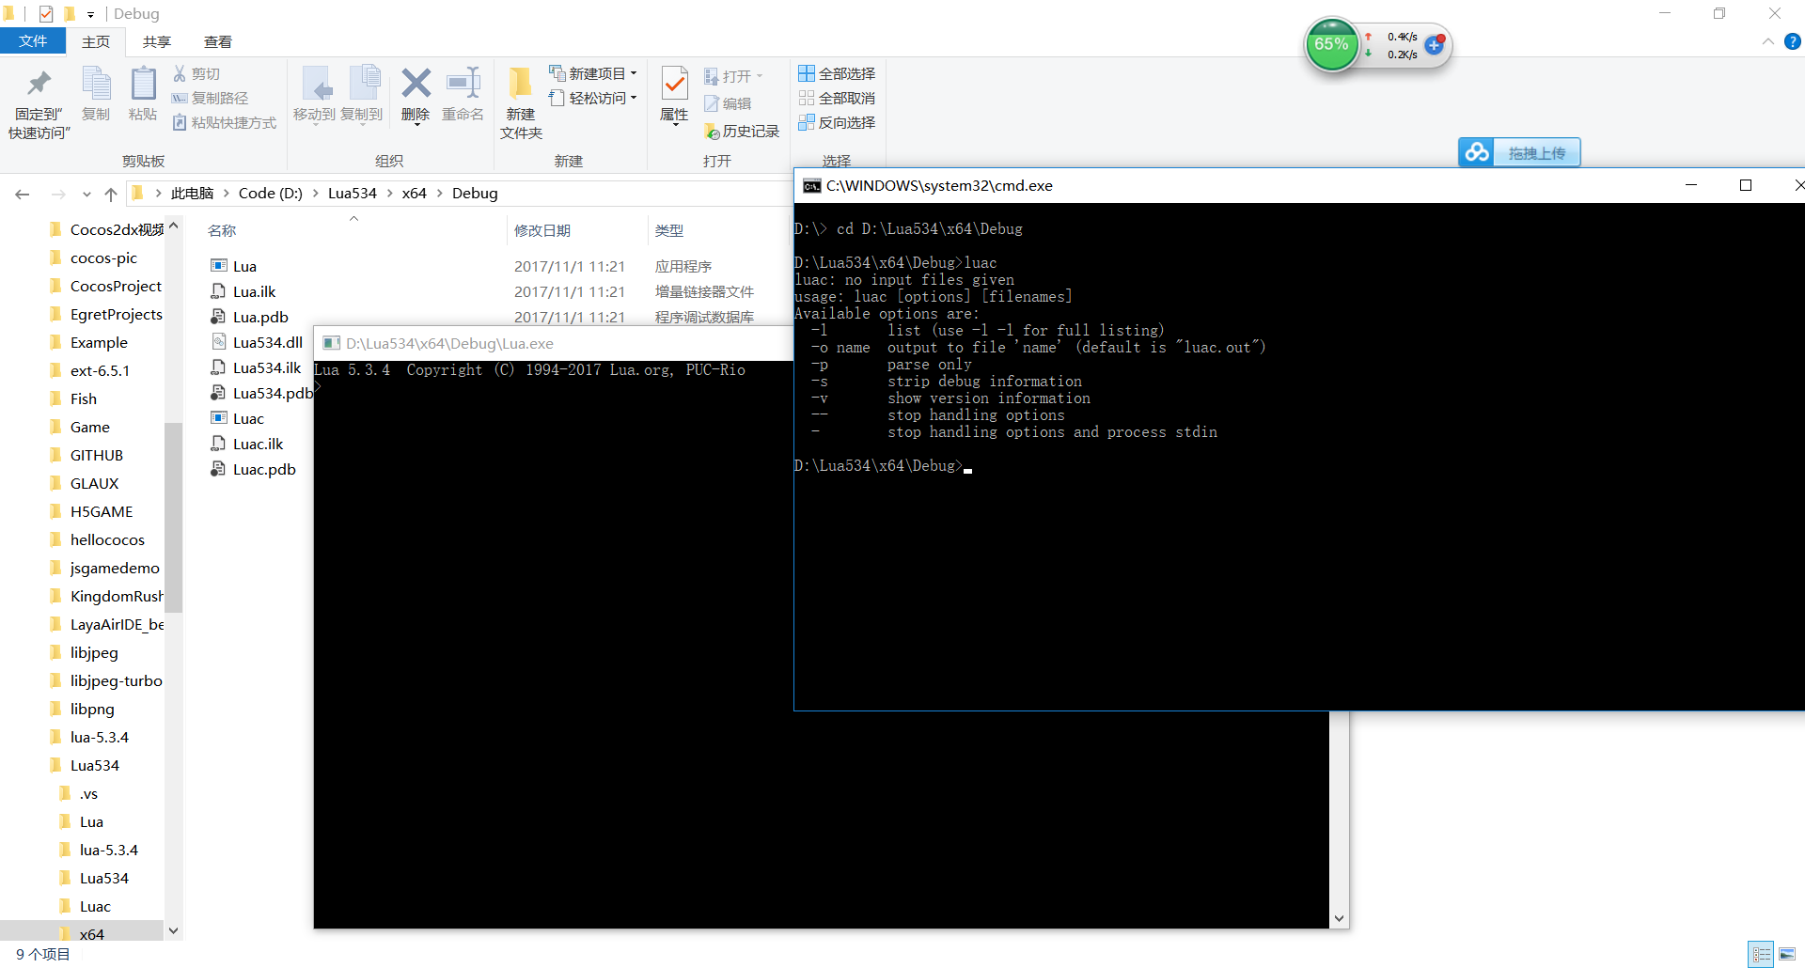Click the Copy to (复制到) icon
The width and height of the screenshot is (1805, 968).
pos(364,84)
